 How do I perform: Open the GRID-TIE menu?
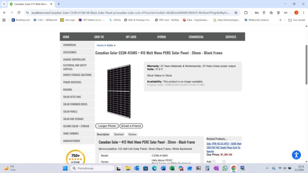pos(99,37)
